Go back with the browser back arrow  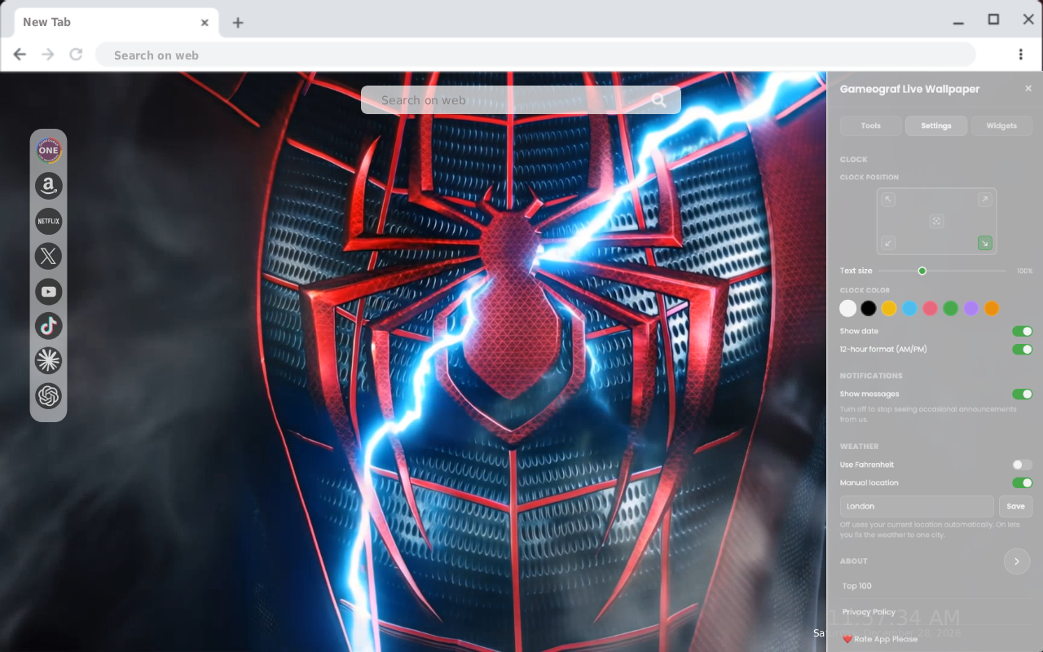[20, 55]
